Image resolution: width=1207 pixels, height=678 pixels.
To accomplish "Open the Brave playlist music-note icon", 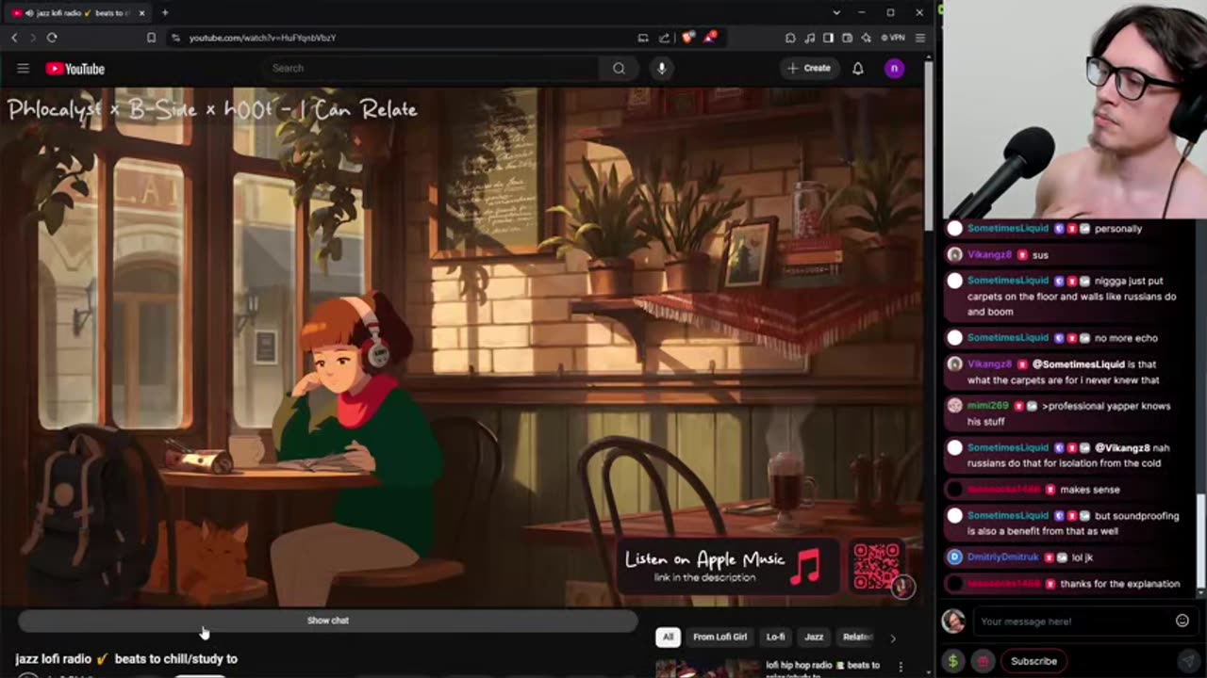I will click(x=810, y=38).
